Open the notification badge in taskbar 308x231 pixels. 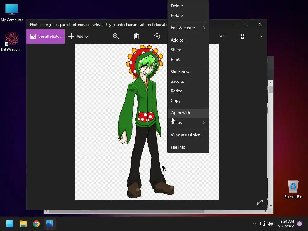(x=300, y=224)
